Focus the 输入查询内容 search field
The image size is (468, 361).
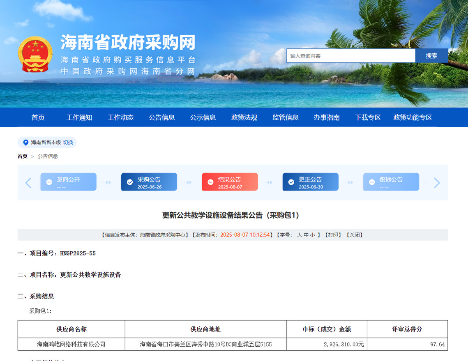click(350, 56)
